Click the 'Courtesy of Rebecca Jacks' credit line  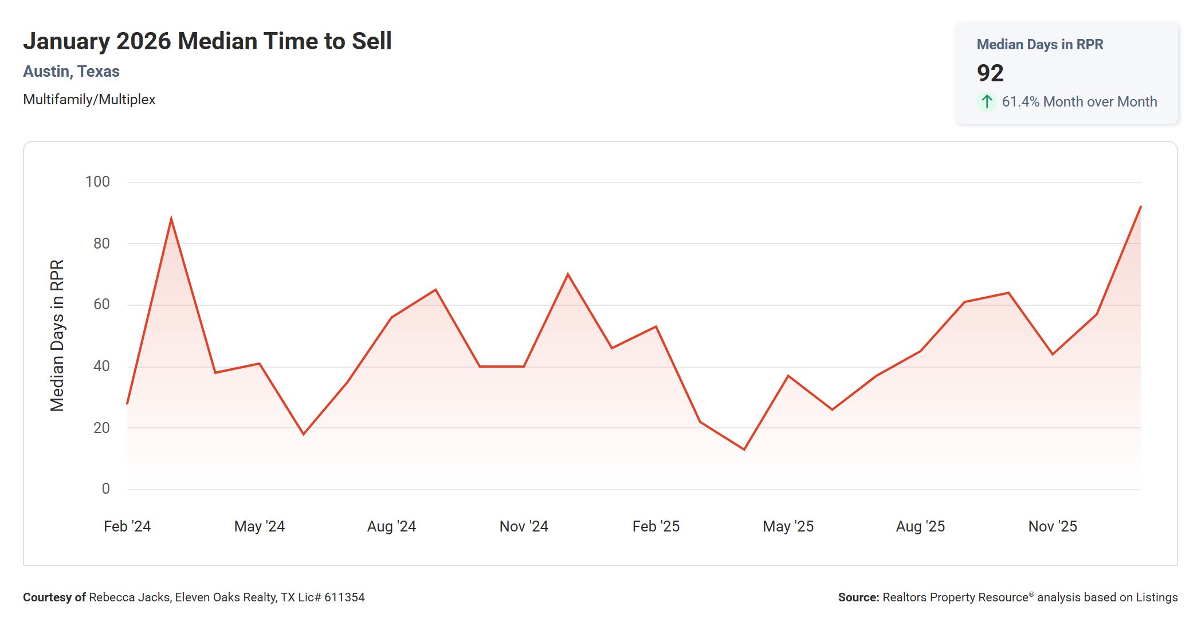[x=194, y=597]
